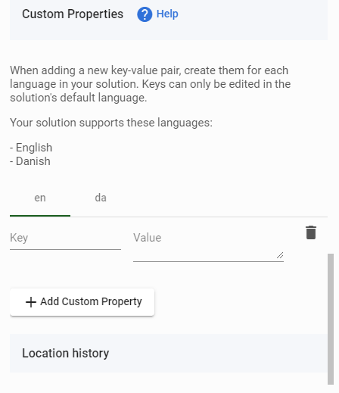
Task: Click empty tab bar area right of da
Action: tap(229, 198)
